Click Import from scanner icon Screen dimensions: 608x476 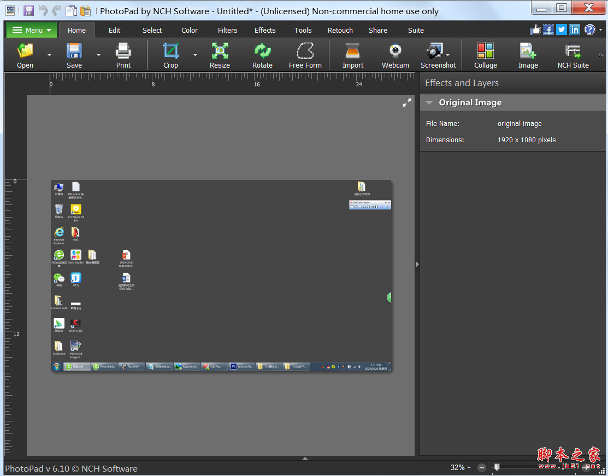pyautogui.click(x=353, y=51)
